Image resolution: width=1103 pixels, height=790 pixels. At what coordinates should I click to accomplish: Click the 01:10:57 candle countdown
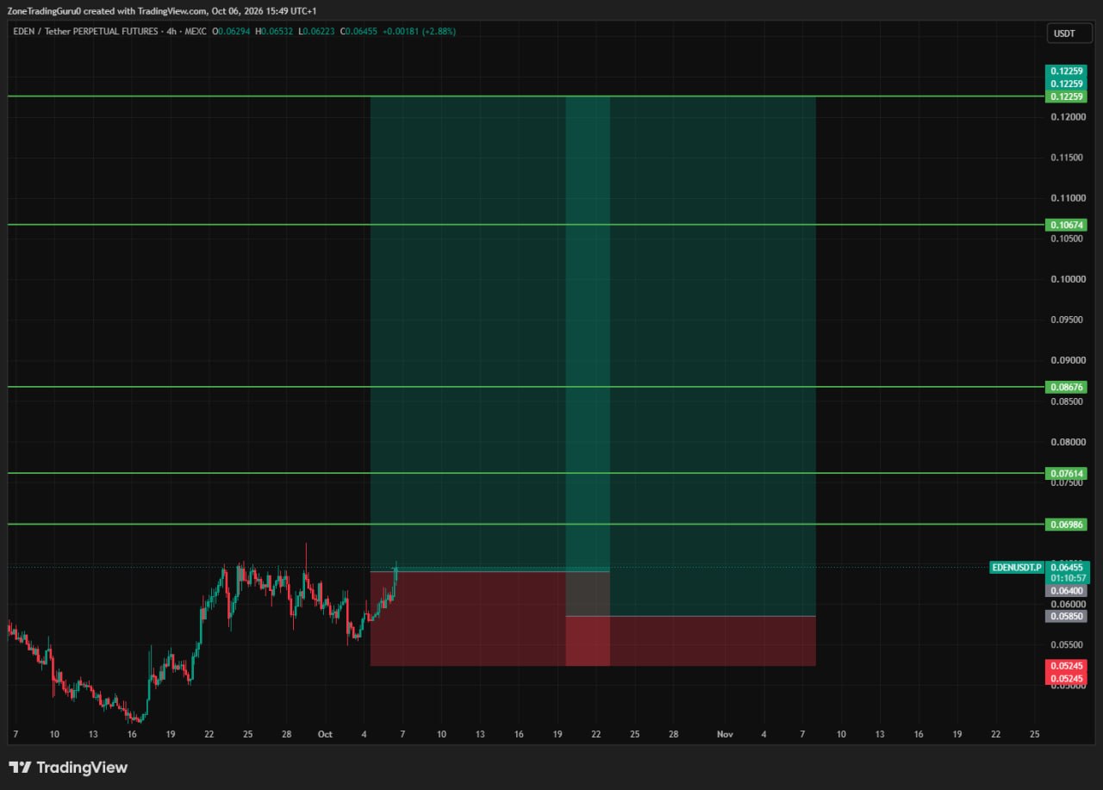coord(1068,578)
